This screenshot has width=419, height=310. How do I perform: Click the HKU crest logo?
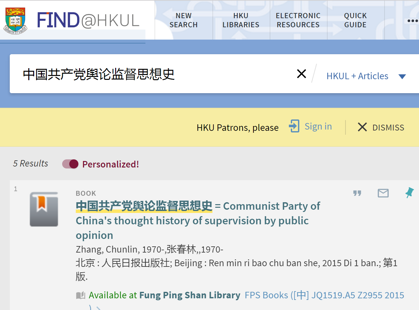pos(16,20)
